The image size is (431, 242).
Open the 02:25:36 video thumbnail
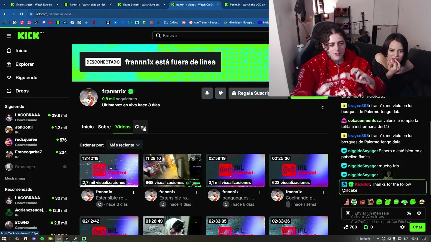tap(299, 170)
